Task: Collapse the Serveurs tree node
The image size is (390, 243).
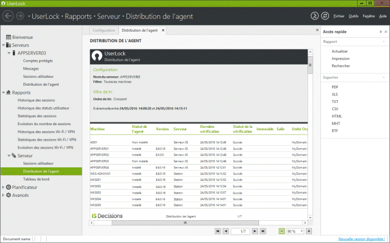Action: coord(3,45)
